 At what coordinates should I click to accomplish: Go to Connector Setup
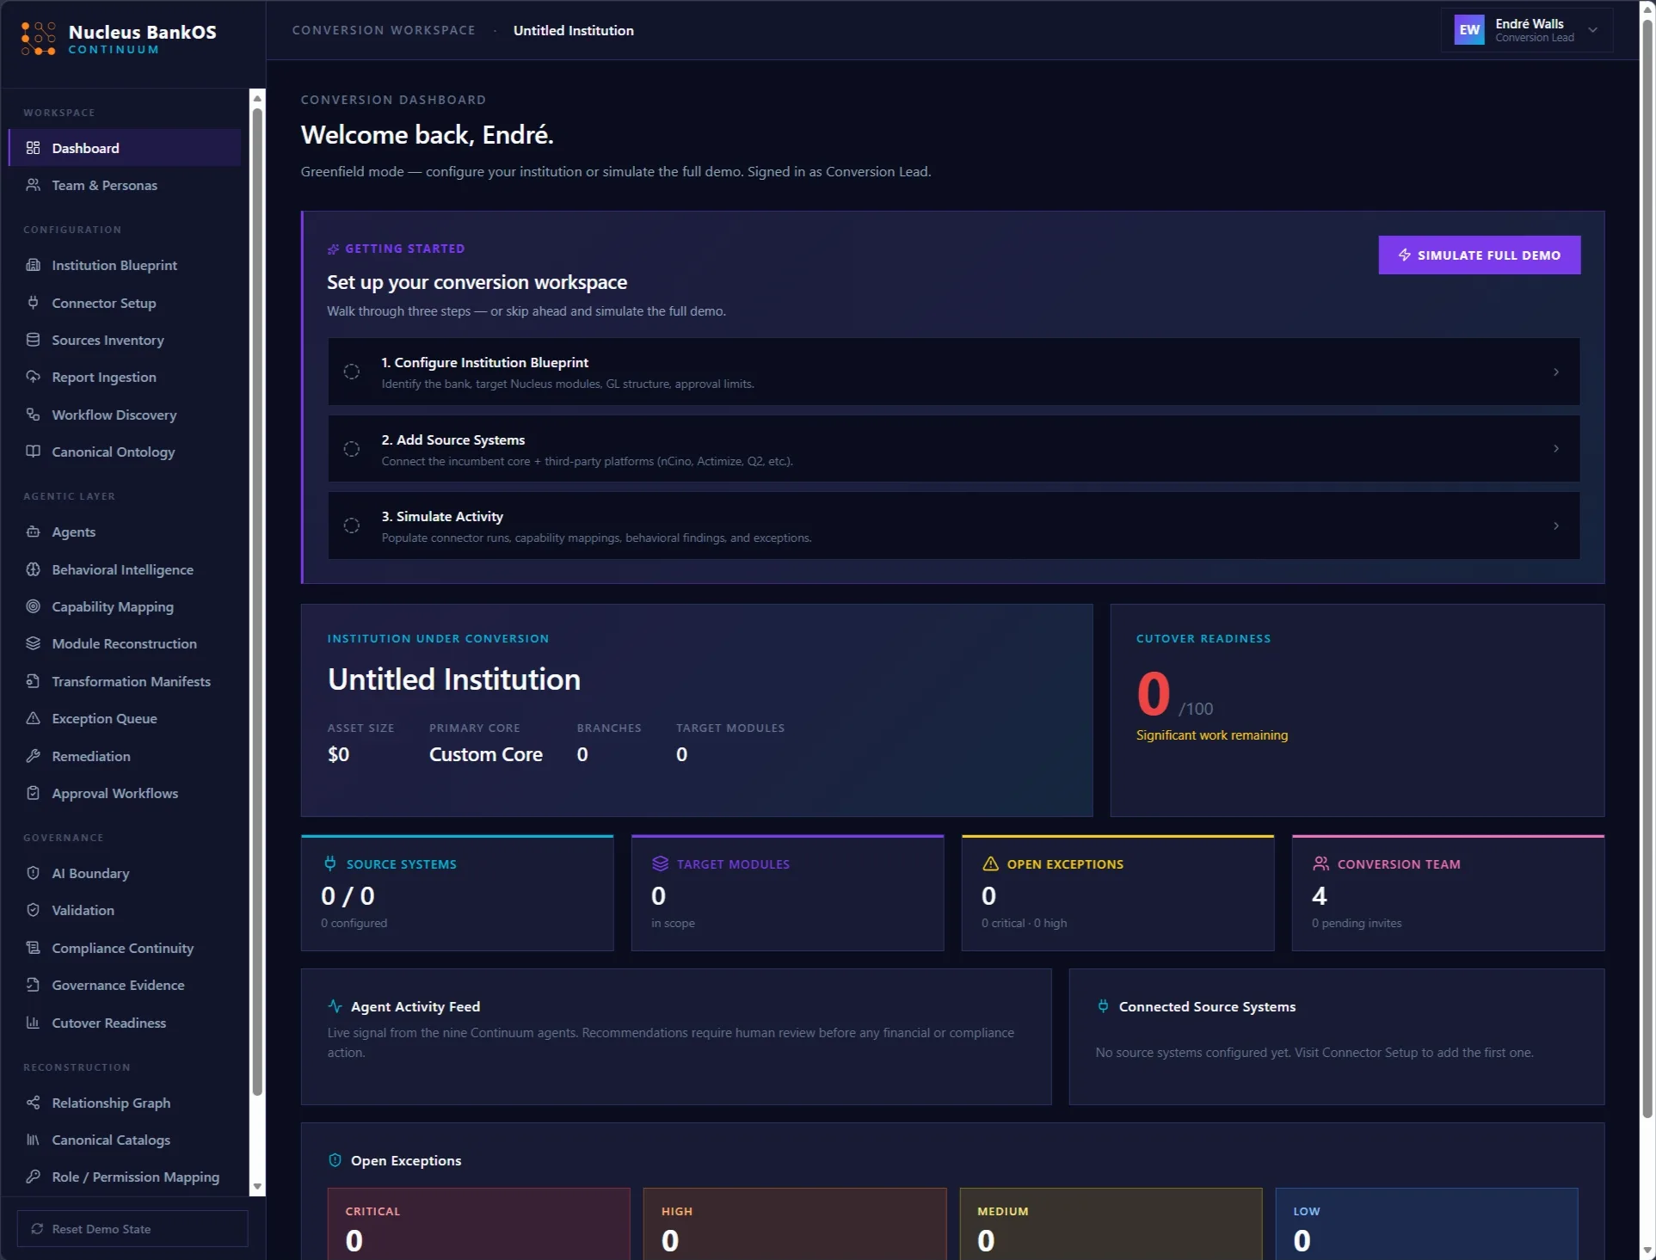(125, 303)
